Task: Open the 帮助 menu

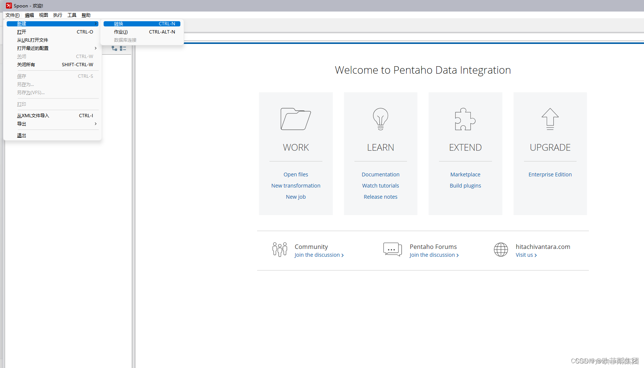Action: pos(86,15)
